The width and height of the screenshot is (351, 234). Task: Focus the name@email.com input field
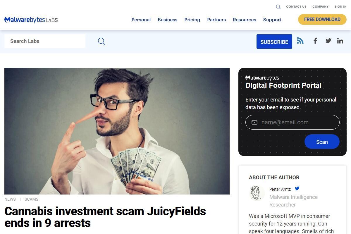tap(292, 122)
